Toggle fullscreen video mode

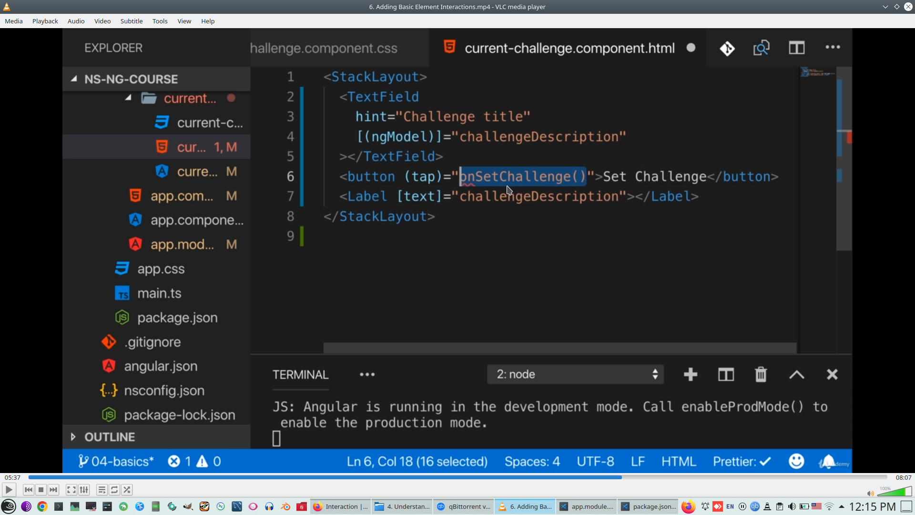[x=71, y=490]
